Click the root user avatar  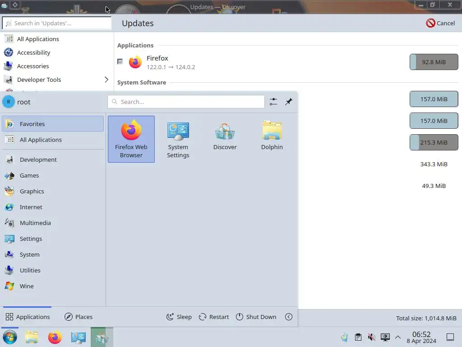9,102
